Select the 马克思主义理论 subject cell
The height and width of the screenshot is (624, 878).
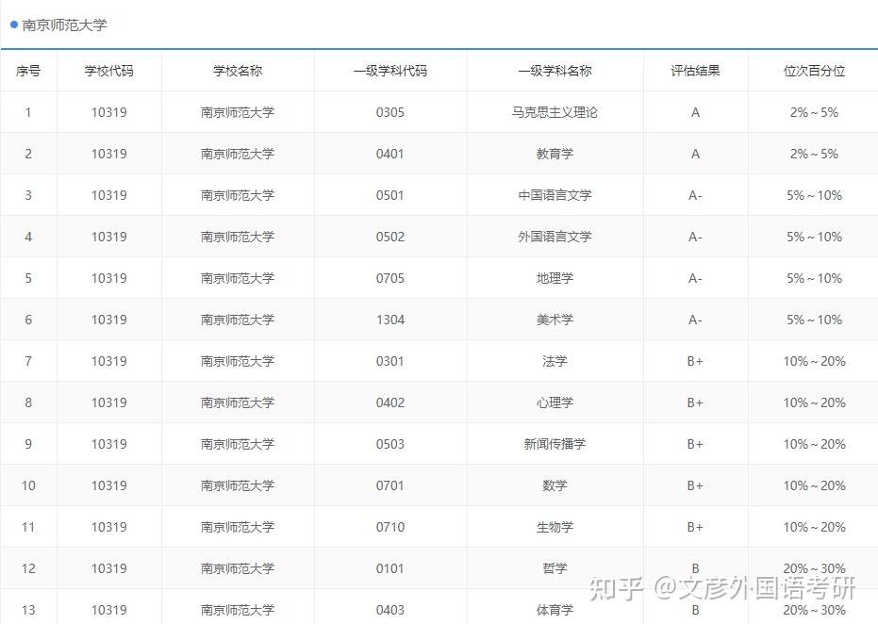(x=555, y=112)
